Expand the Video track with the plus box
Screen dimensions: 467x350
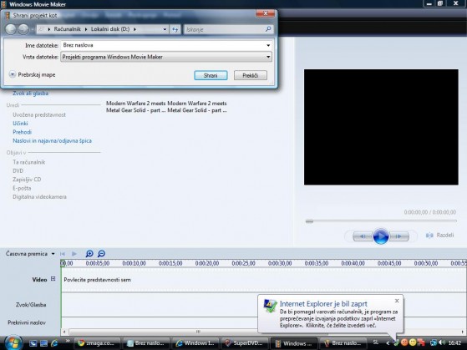pos(53,279)
